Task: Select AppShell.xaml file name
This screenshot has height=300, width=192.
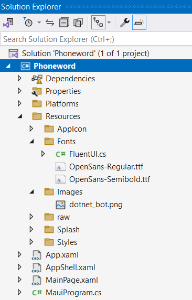Action: [70, 267]
